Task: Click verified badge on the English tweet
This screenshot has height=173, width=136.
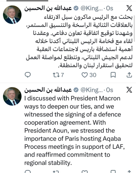Action: tap(76, 90)
